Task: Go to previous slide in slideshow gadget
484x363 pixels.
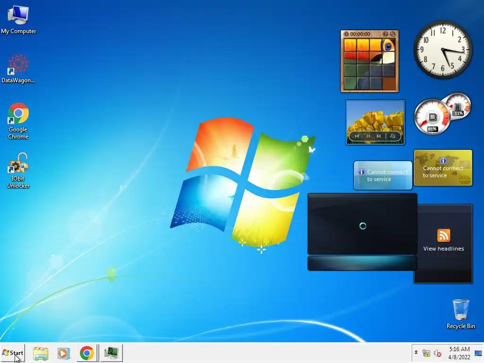Action: [x=357, y=136]
